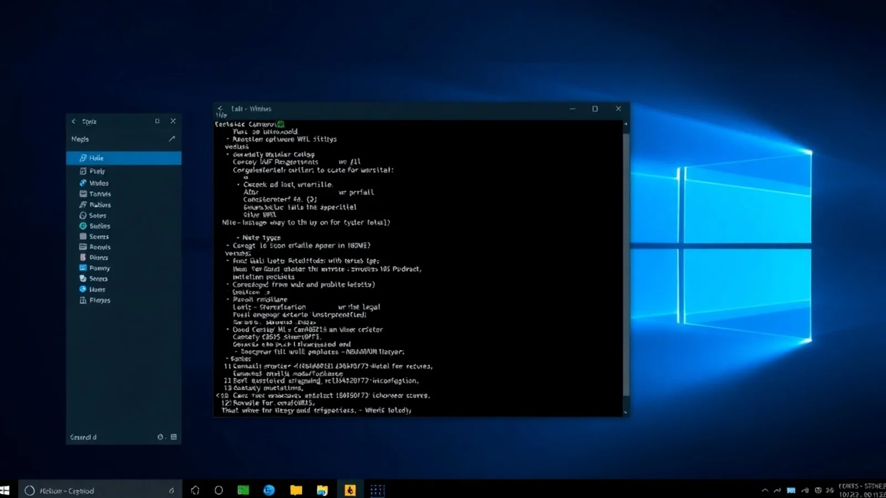Viewport: 886px width, 498px height.
Task: Click the Negls heading in sidebar
Action: pyautogui.click(x=80, y=139)
